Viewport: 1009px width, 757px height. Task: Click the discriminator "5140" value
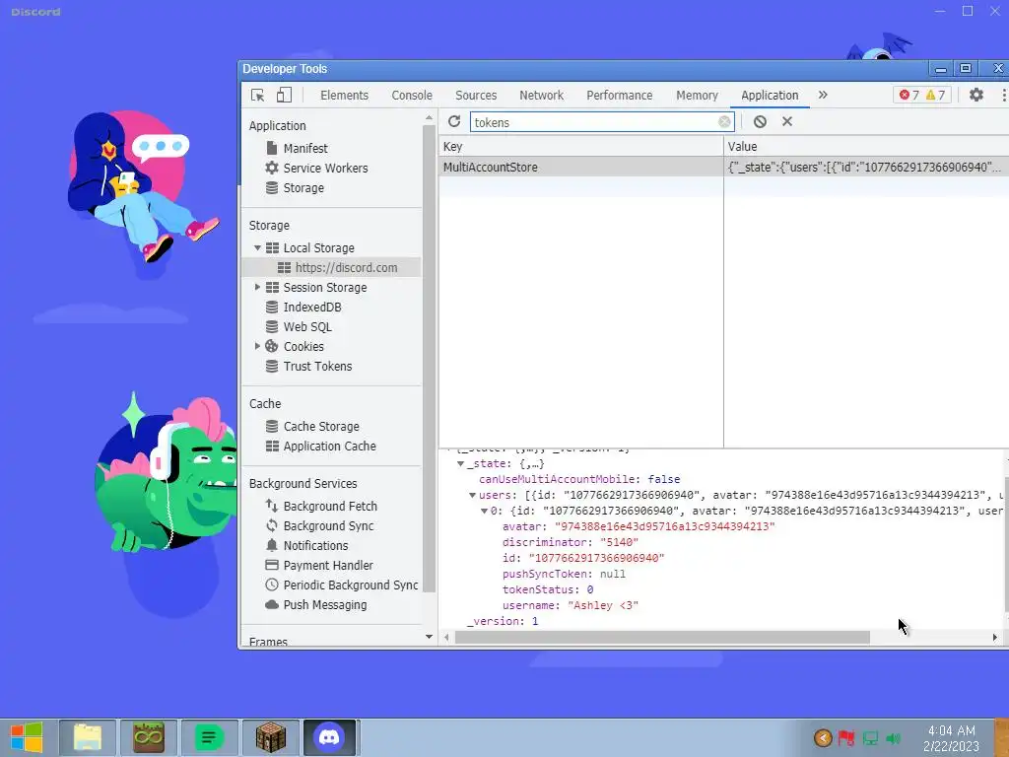pos(619,543)
